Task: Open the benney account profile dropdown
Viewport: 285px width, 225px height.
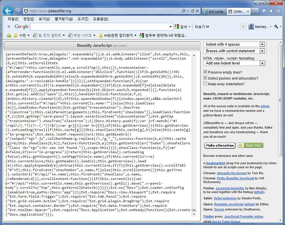Action: coord(260,27)
